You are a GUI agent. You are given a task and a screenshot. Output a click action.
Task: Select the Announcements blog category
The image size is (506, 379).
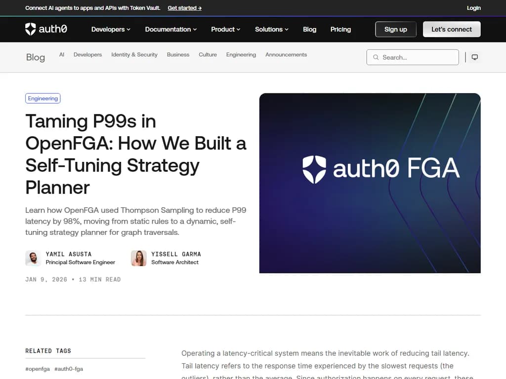pos(286,55)
